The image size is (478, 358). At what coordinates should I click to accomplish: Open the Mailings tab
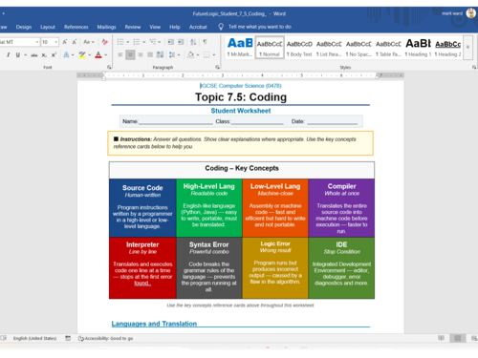tap(106, 27)
